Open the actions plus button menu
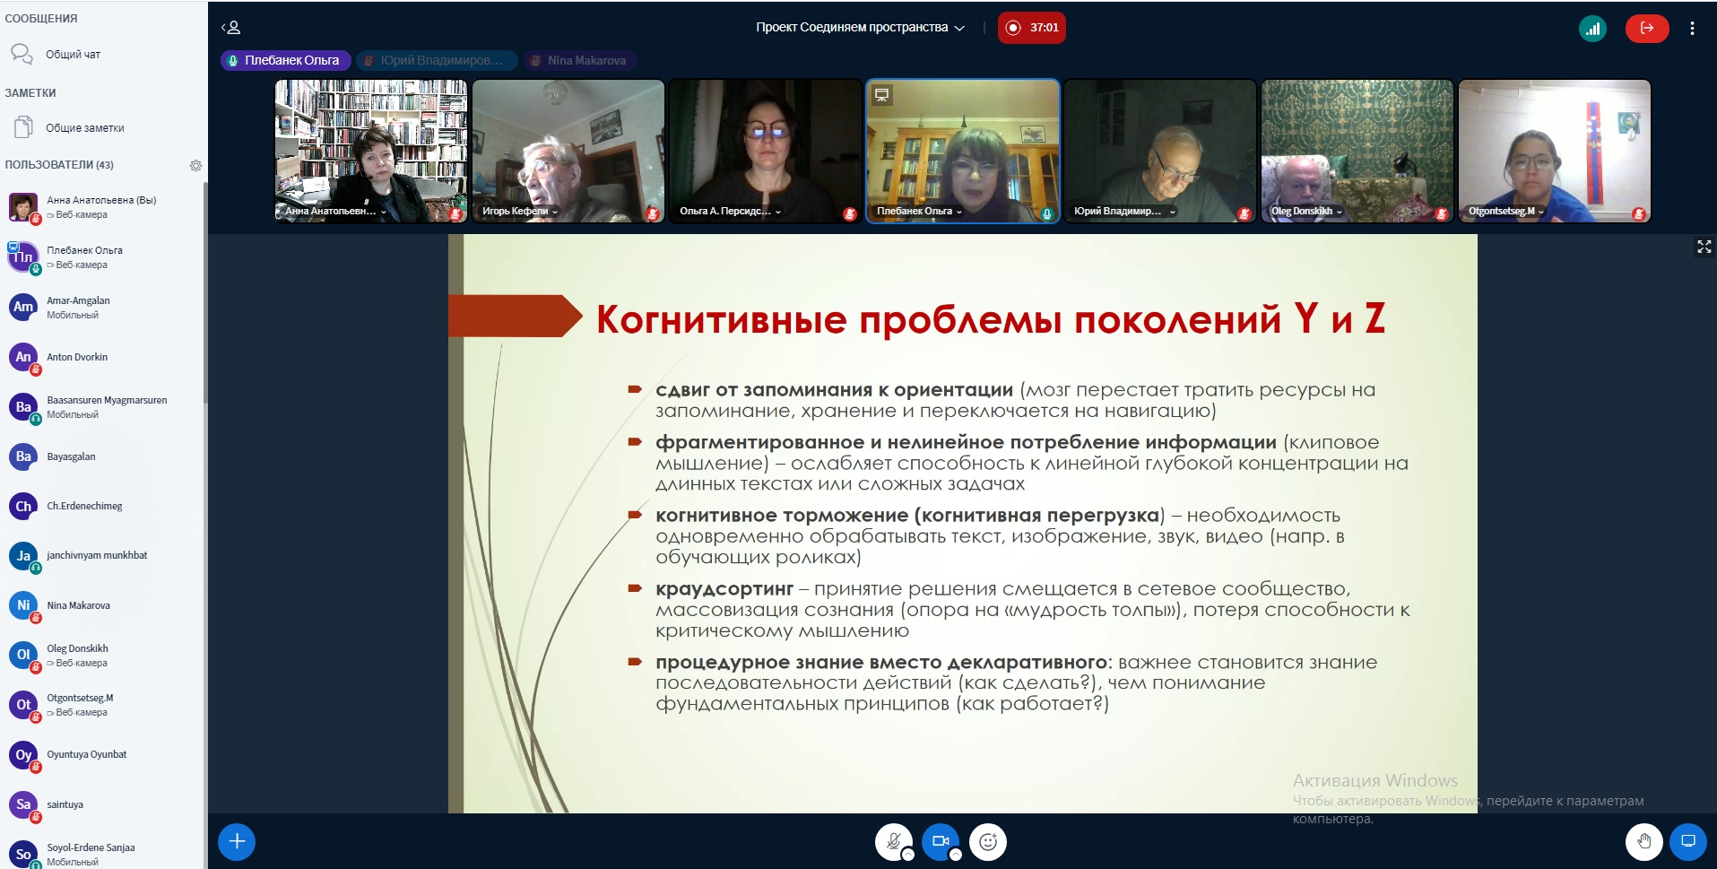 click(237, 841)
